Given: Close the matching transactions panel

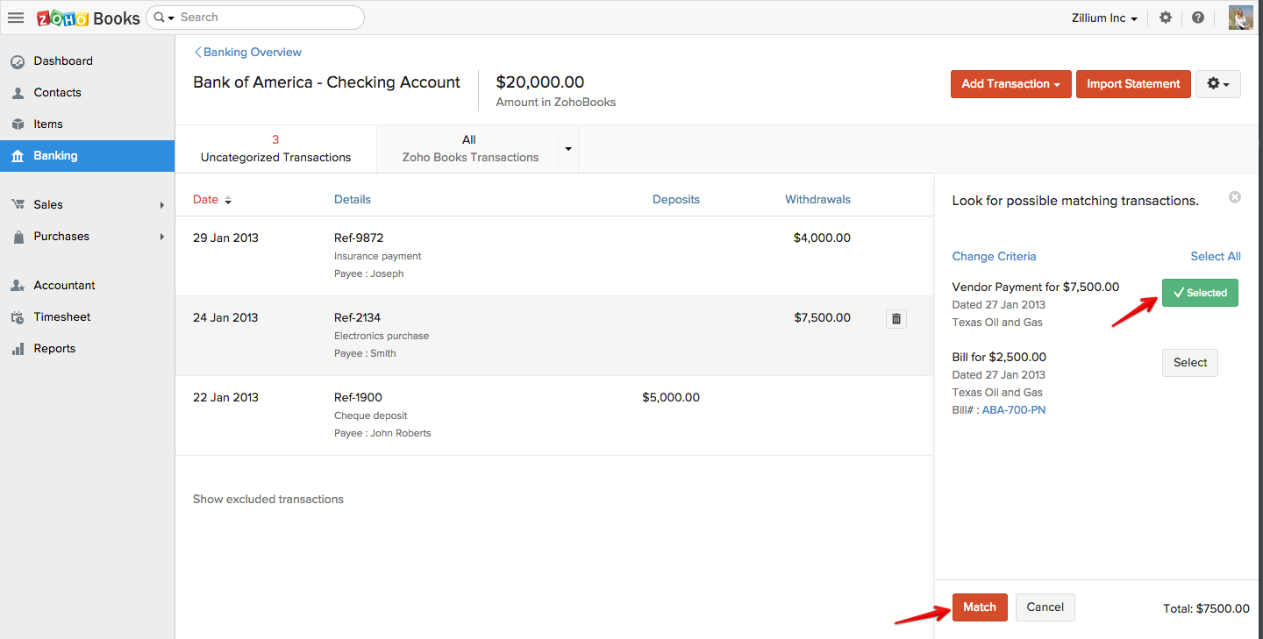Looking at the screenshot, I should click(x=1235, y=197).
